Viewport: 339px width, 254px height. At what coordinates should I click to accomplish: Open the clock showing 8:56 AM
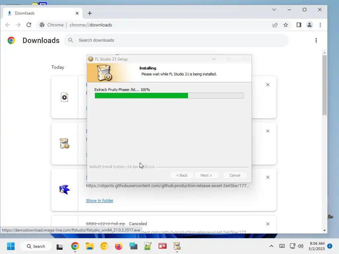pyautogui.click(x=317, y=246)
